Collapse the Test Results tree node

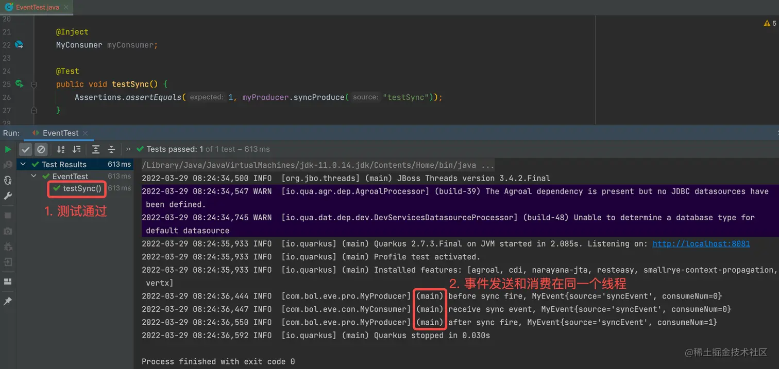(23, 164)
